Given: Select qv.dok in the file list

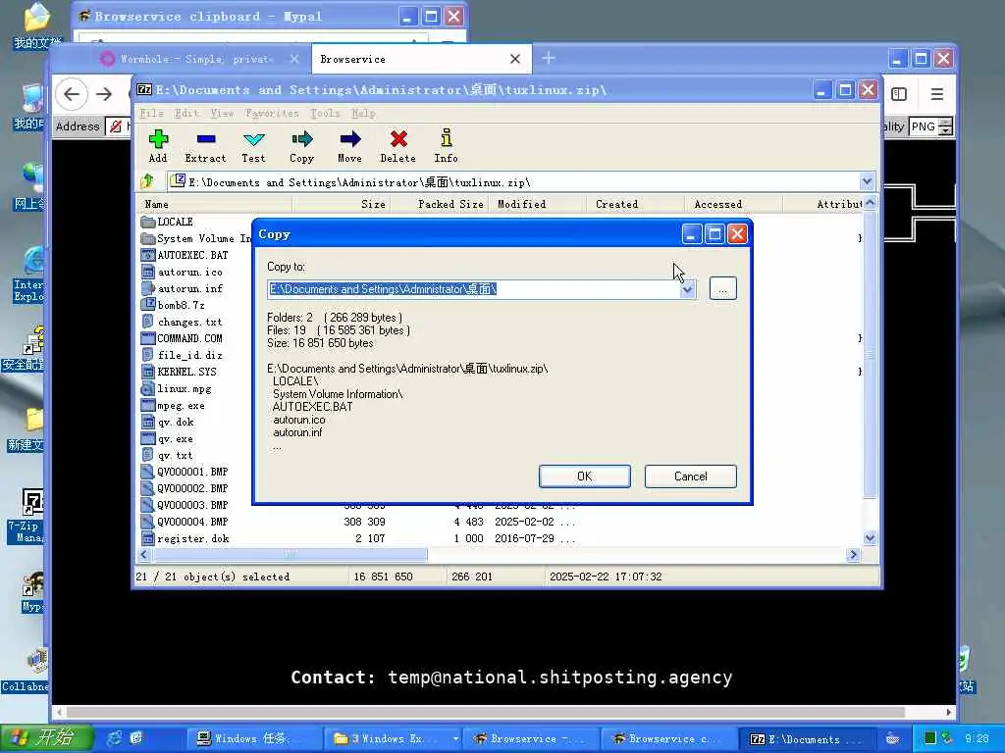Looking at the screenshot, I should (167, 422).
